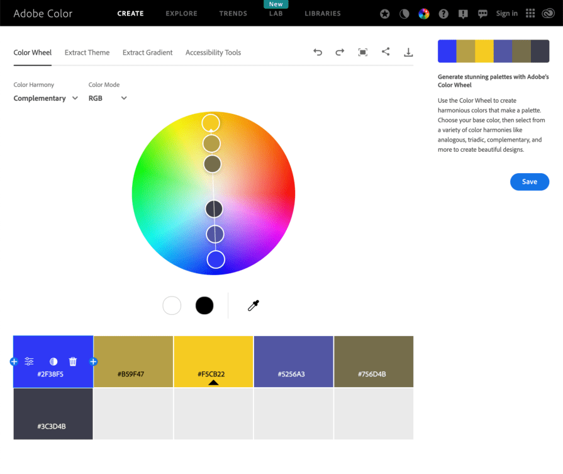Select the black wheel background option

pos(203,305)
